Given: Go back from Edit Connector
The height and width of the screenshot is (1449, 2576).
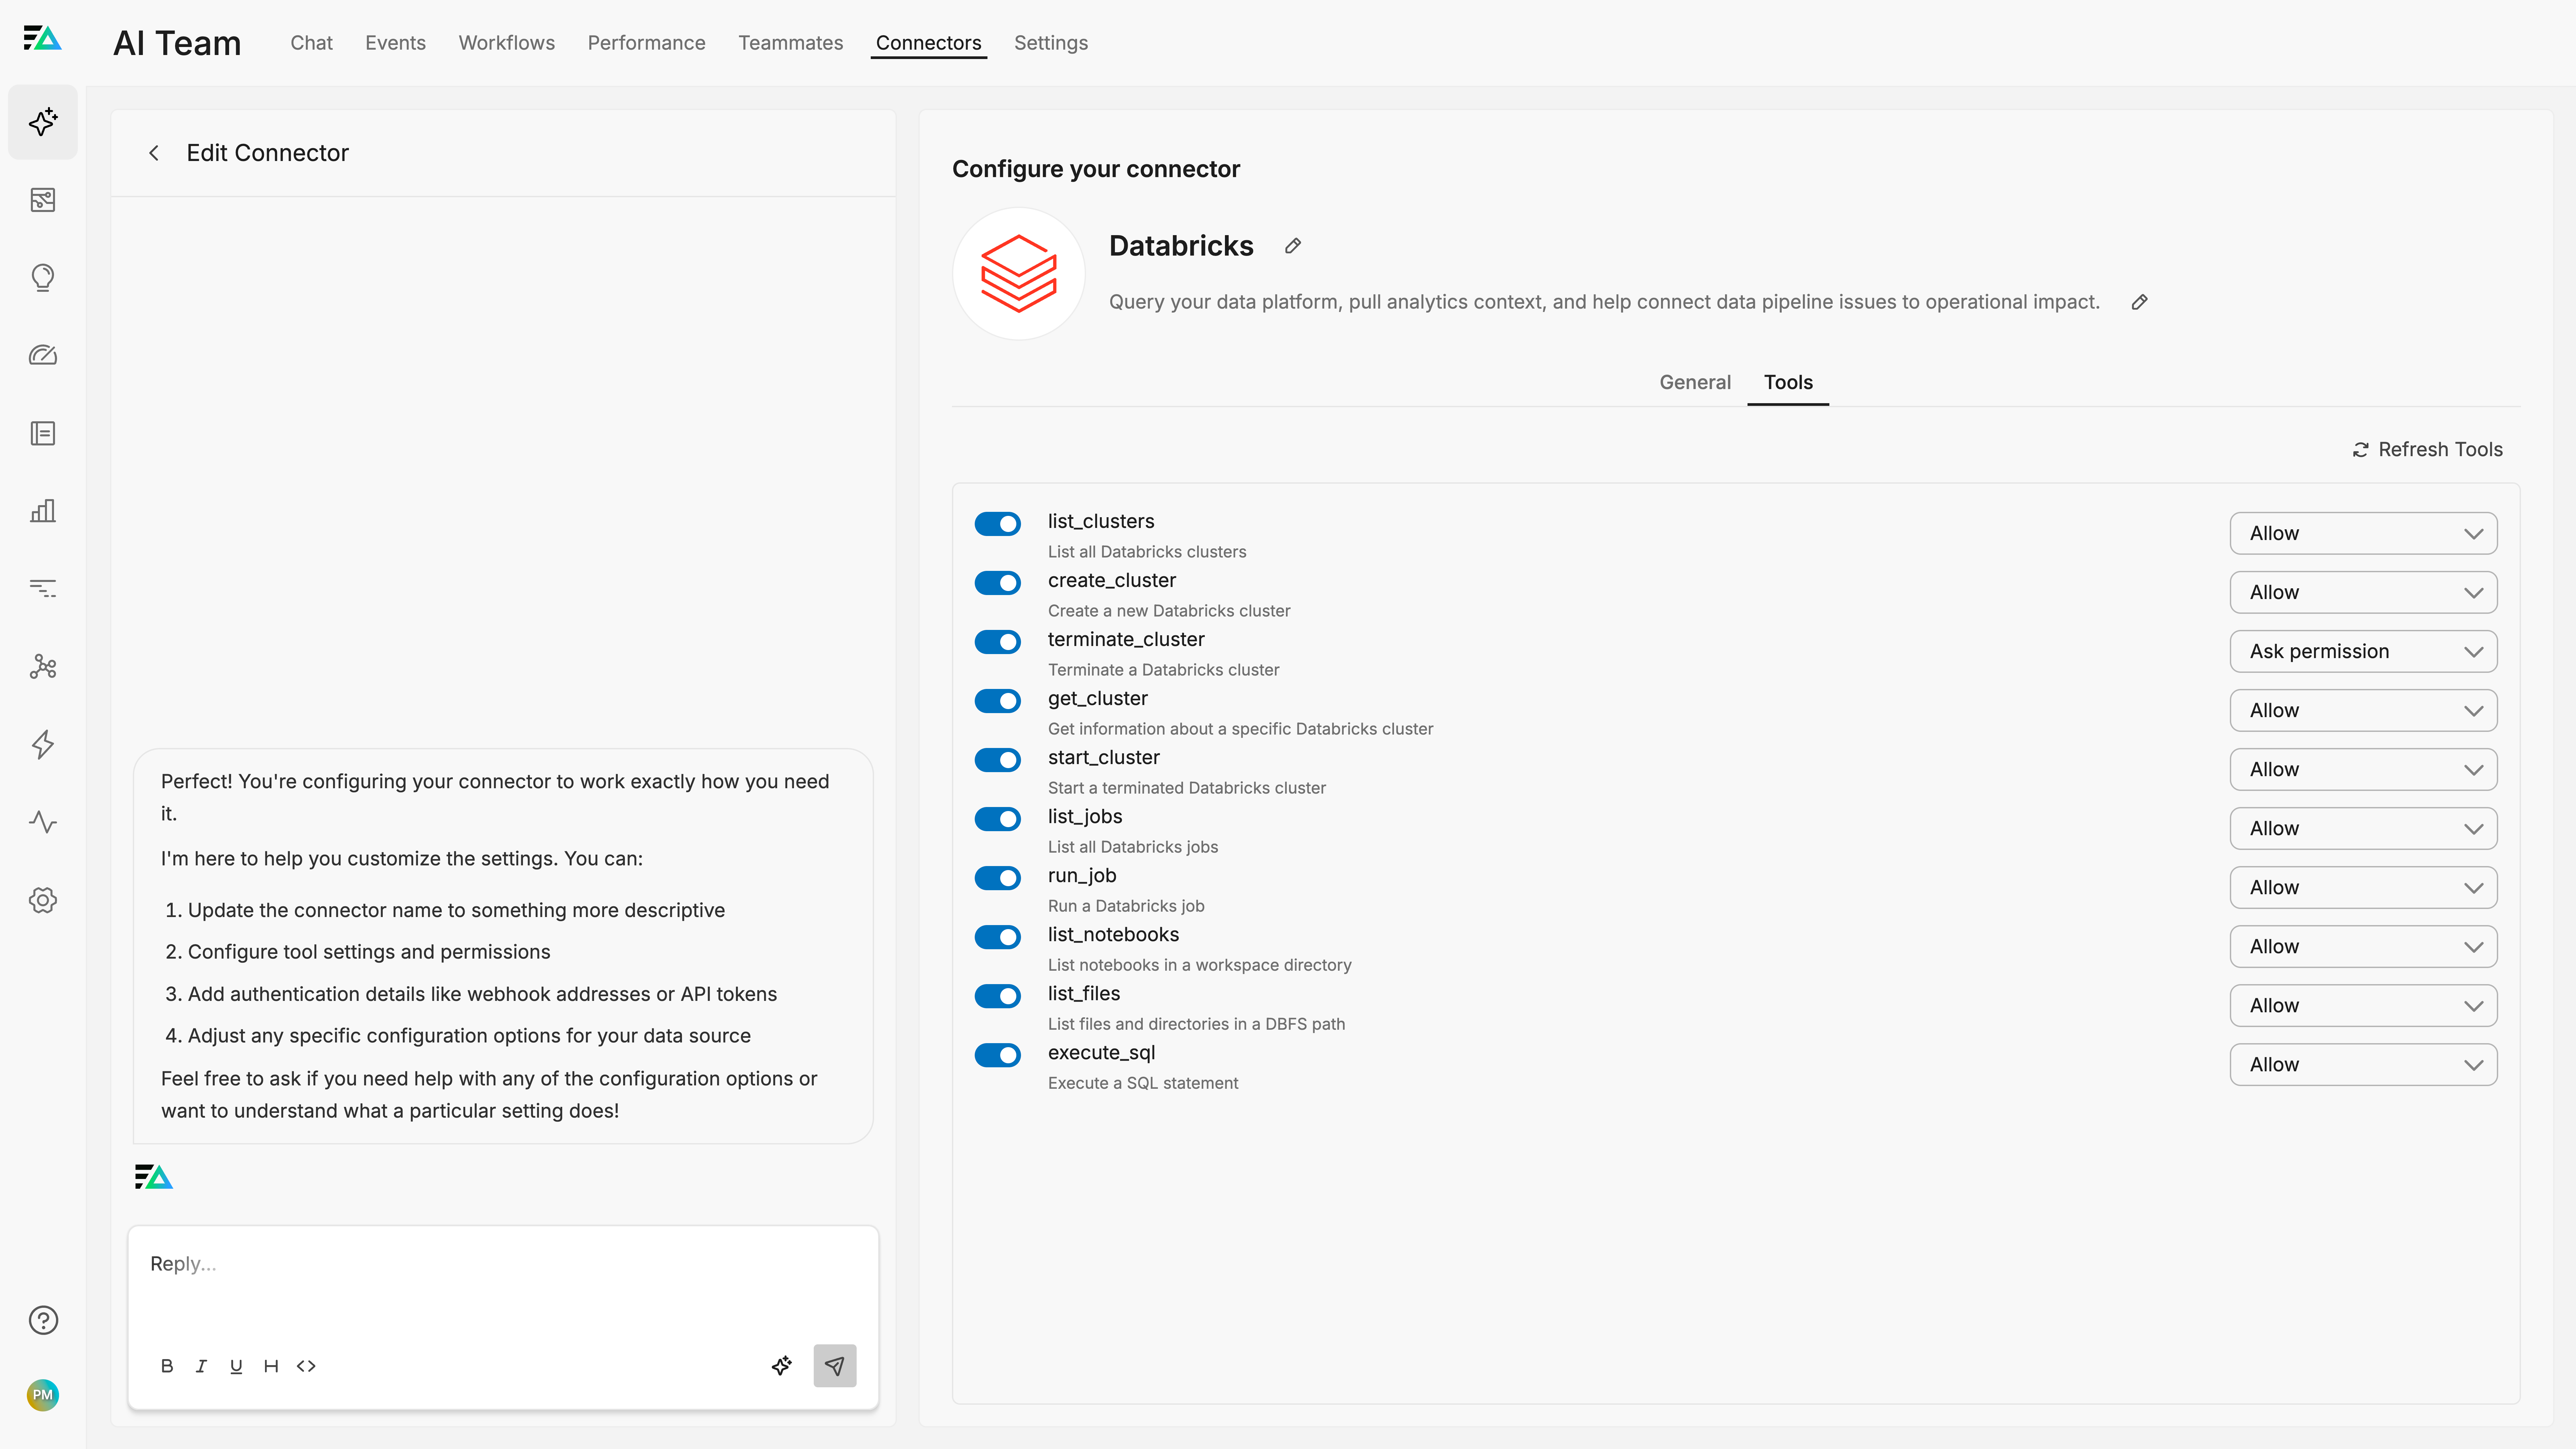Looking at the screenshot, I should pyautogui.click(x=154, y=153).
